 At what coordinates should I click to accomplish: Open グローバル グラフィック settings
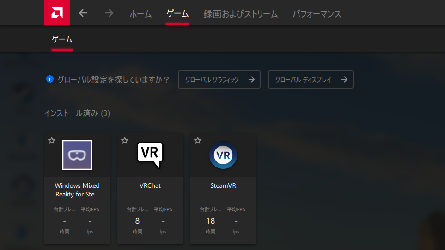219,79
